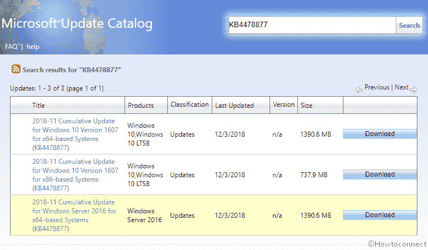Image resolution: width=428 pixels, height=250 pixels.
Task: Click the Previous page arrow icon
Action: pyautogui.click(x=359, y=89)
